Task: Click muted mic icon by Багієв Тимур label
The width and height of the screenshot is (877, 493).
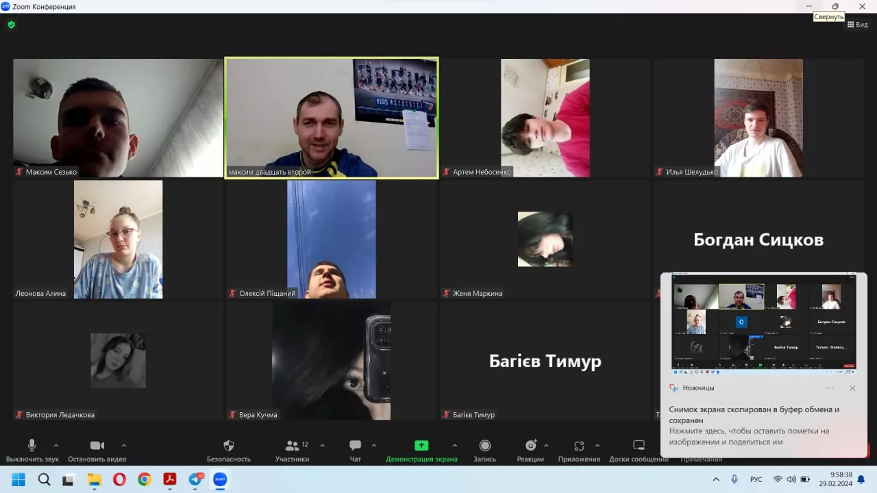Action: click(447, 414)
